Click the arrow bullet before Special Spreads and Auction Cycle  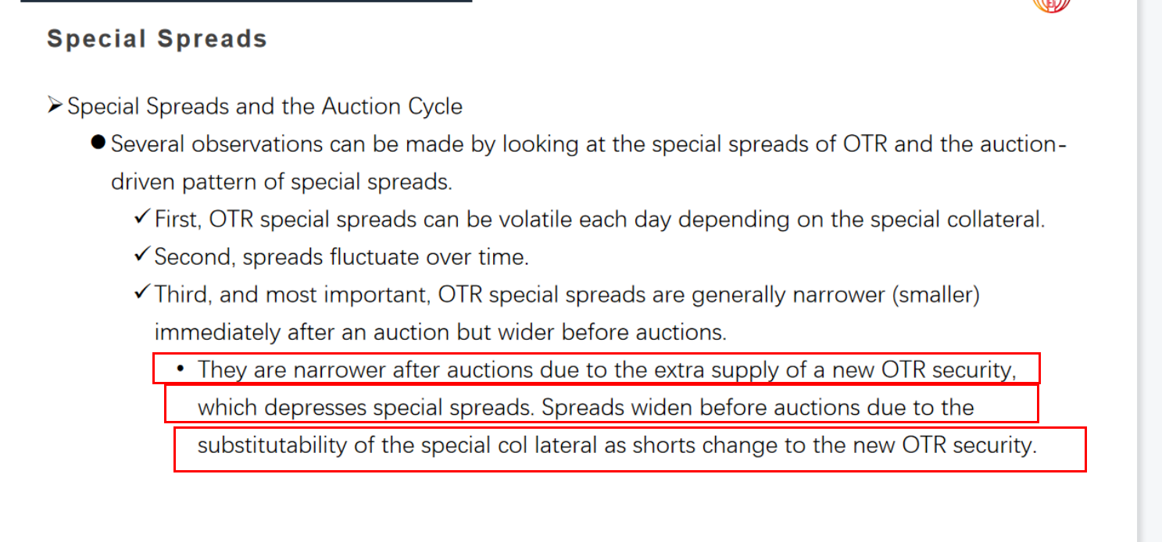[55, 105]
